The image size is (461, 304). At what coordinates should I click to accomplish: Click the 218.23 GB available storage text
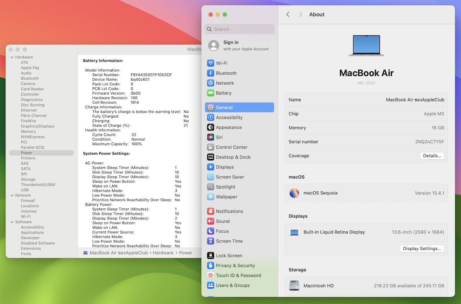click(x=409, y=286)
